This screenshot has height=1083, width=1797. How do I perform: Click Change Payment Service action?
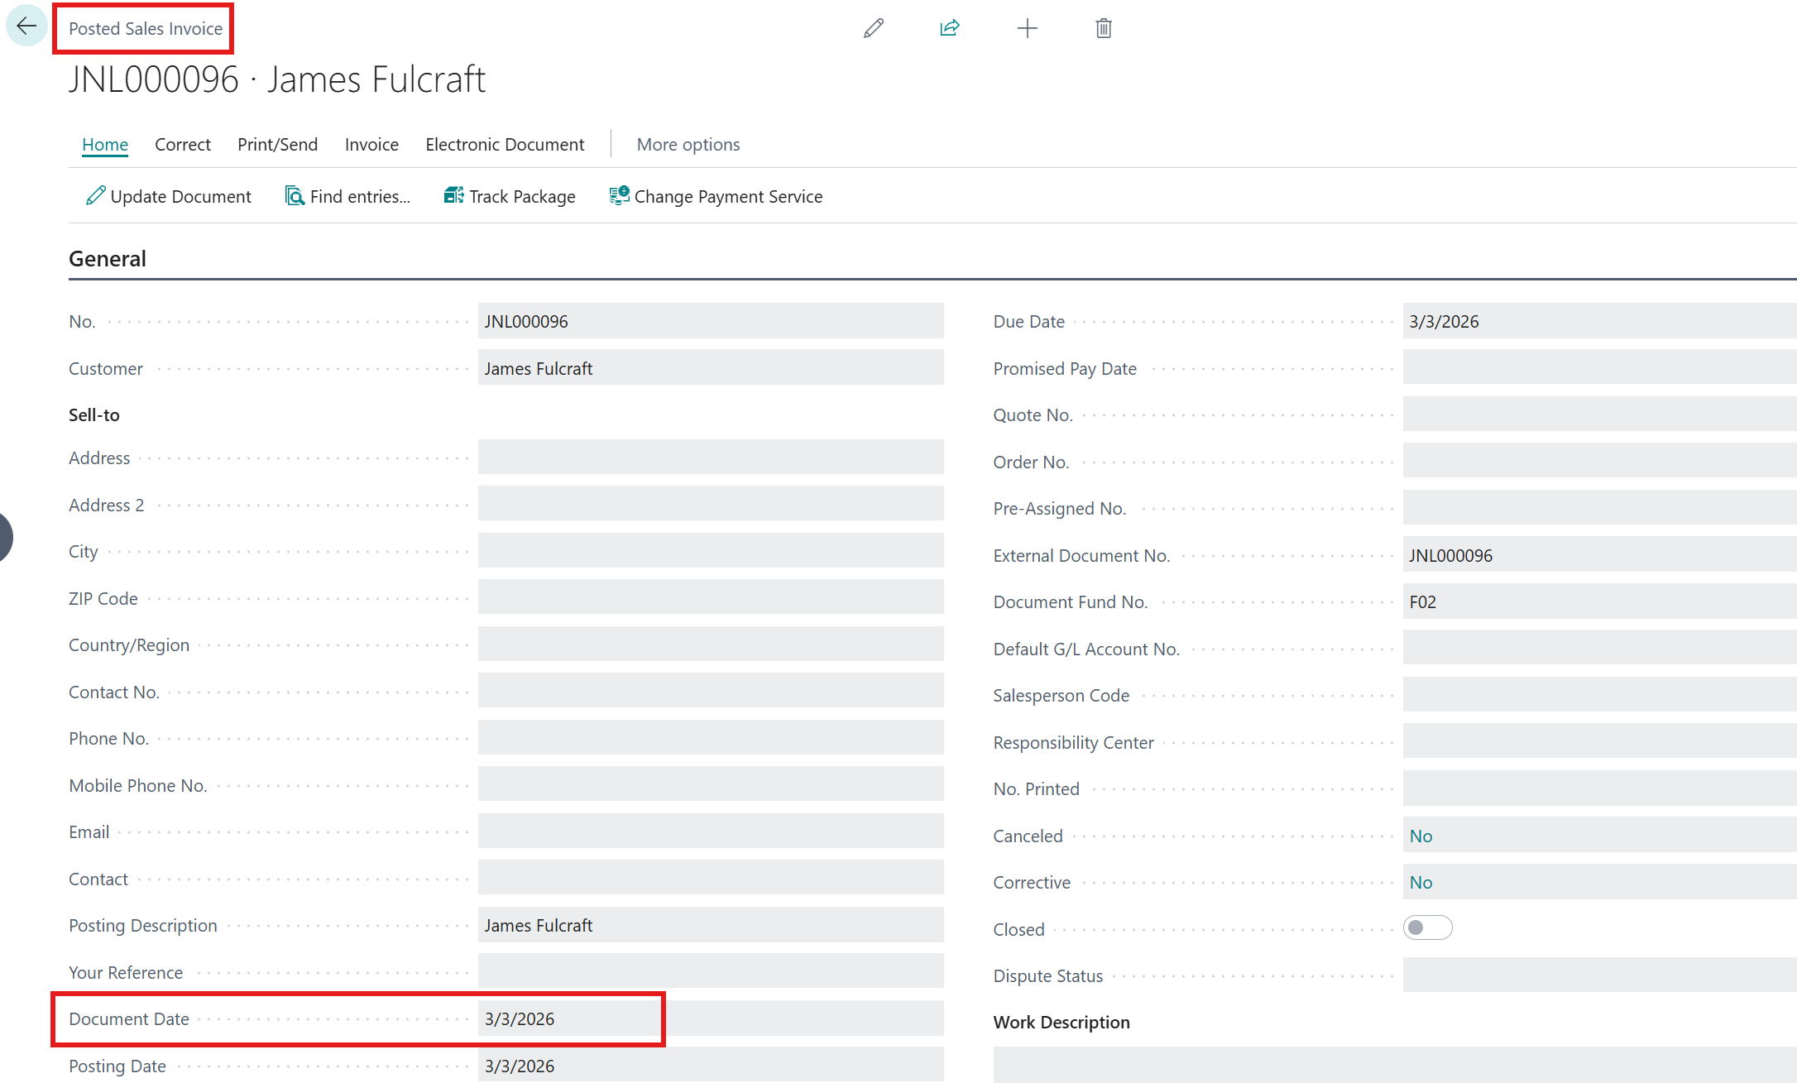coord(716,196)
